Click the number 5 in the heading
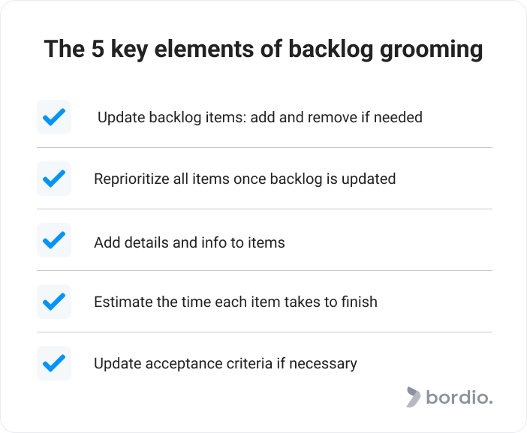This screenshot has width=527, height=433. [98, 49]
